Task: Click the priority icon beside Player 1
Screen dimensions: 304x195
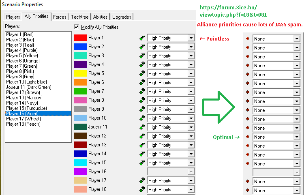Action: [x=142, y=38]
